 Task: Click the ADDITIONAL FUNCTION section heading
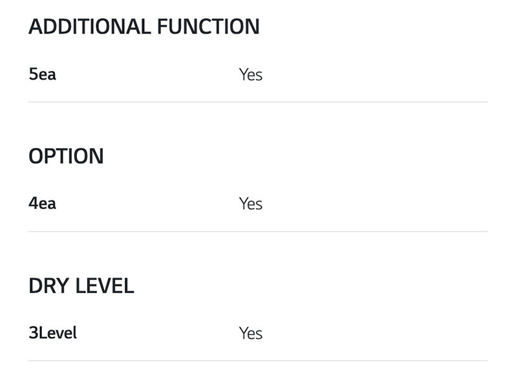pos(144,27)
